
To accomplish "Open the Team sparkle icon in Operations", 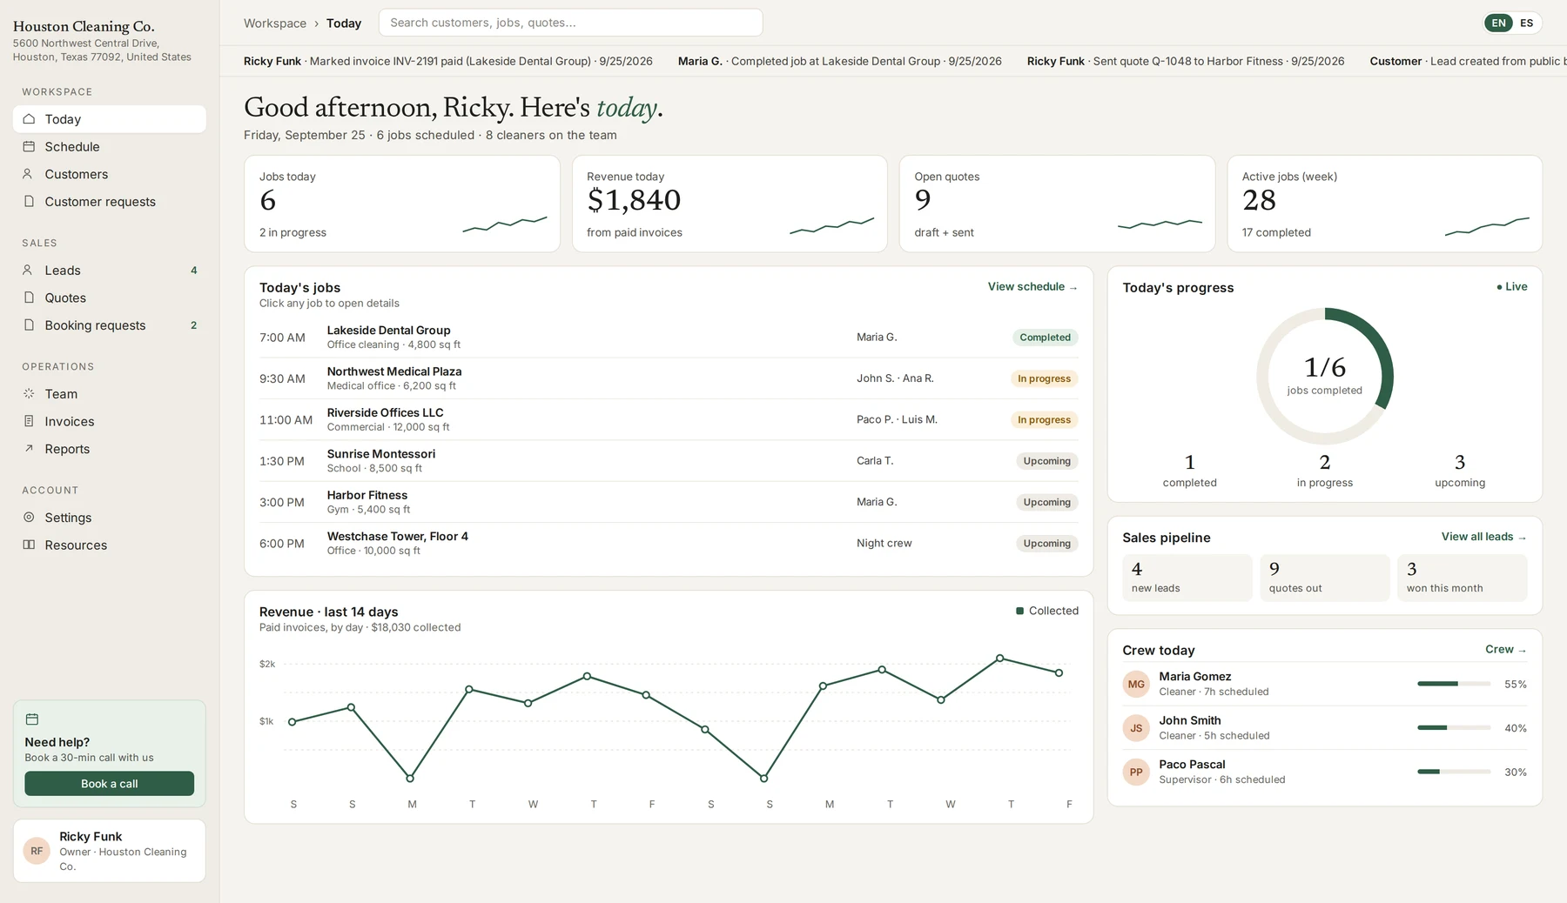I will (x=29, y=393).
